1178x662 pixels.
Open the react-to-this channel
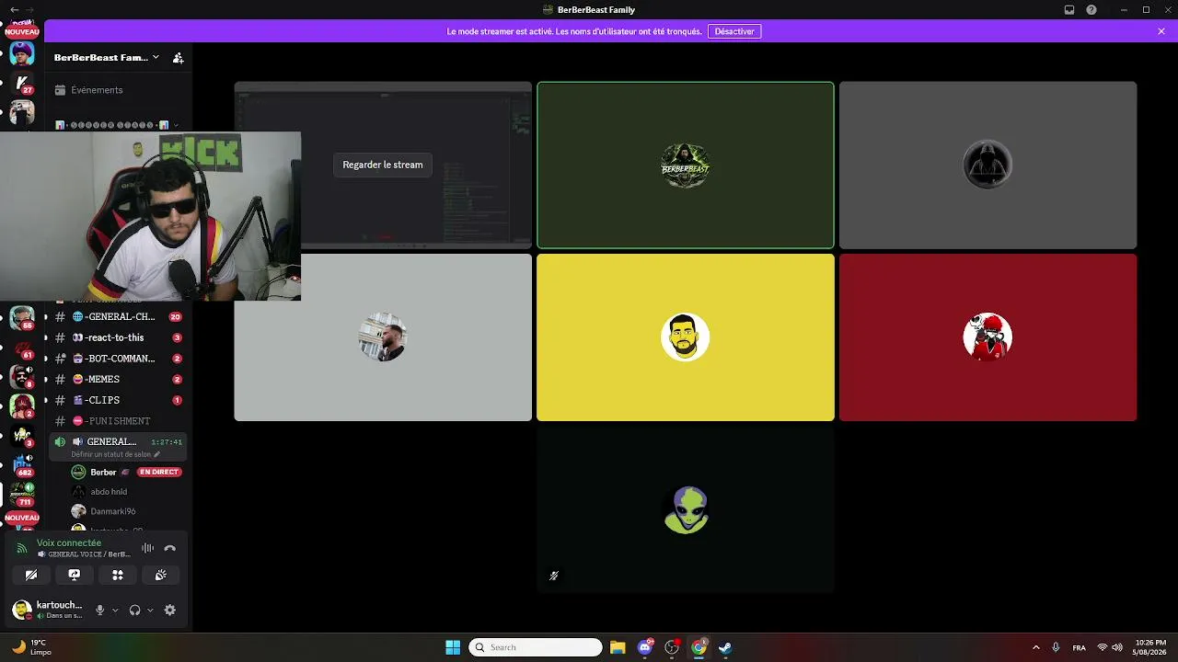coord(118,337)
